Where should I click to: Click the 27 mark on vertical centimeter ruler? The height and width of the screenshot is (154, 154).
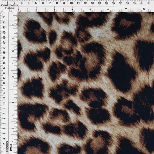click(x=4, y=17)
